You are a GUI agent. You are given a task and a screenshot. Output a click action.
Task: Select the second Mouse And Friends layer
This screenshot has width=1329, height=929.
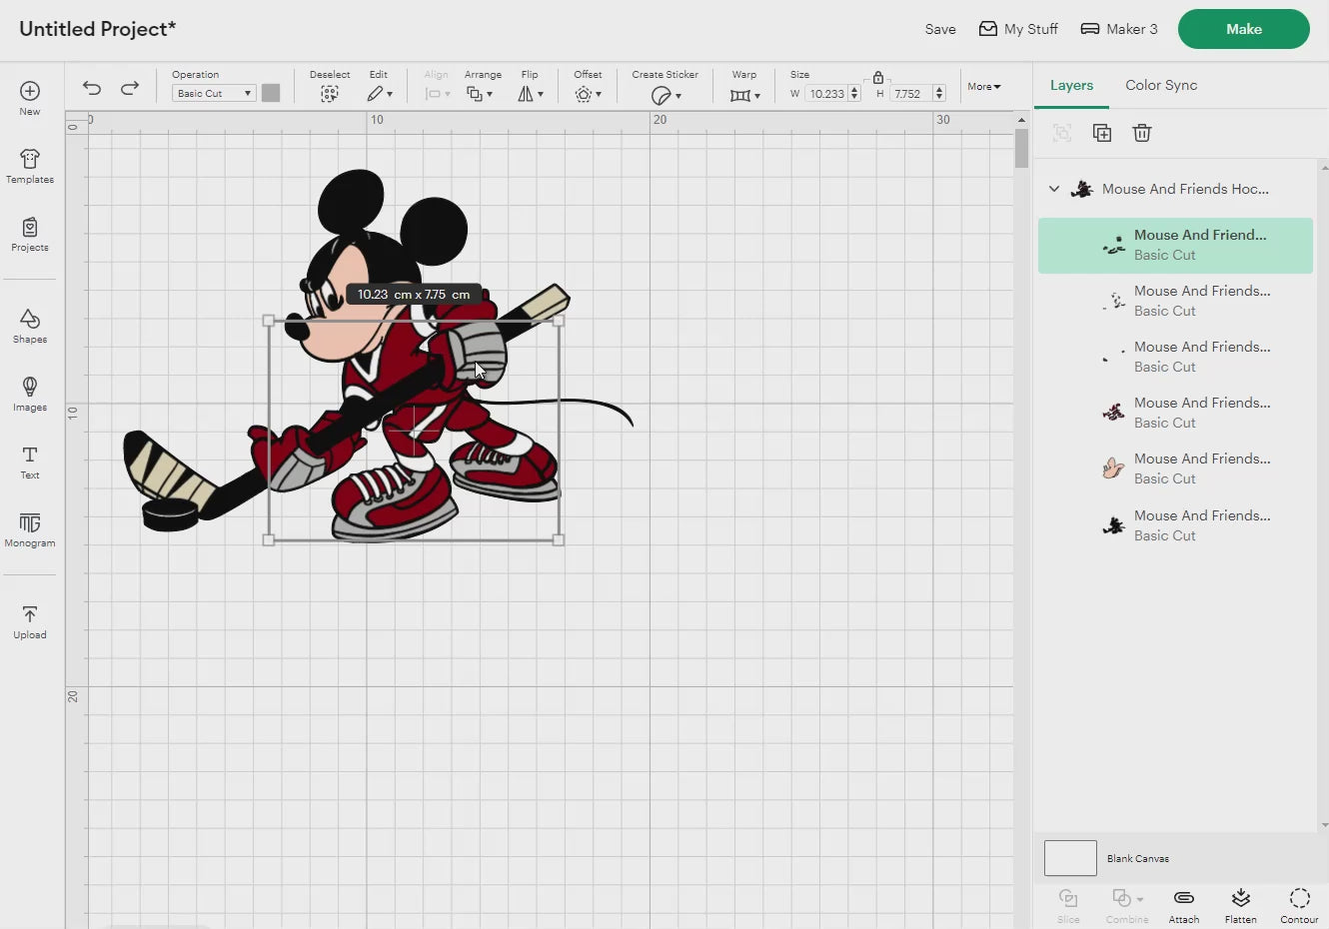pyautogui.click(x=1175, y=301)
